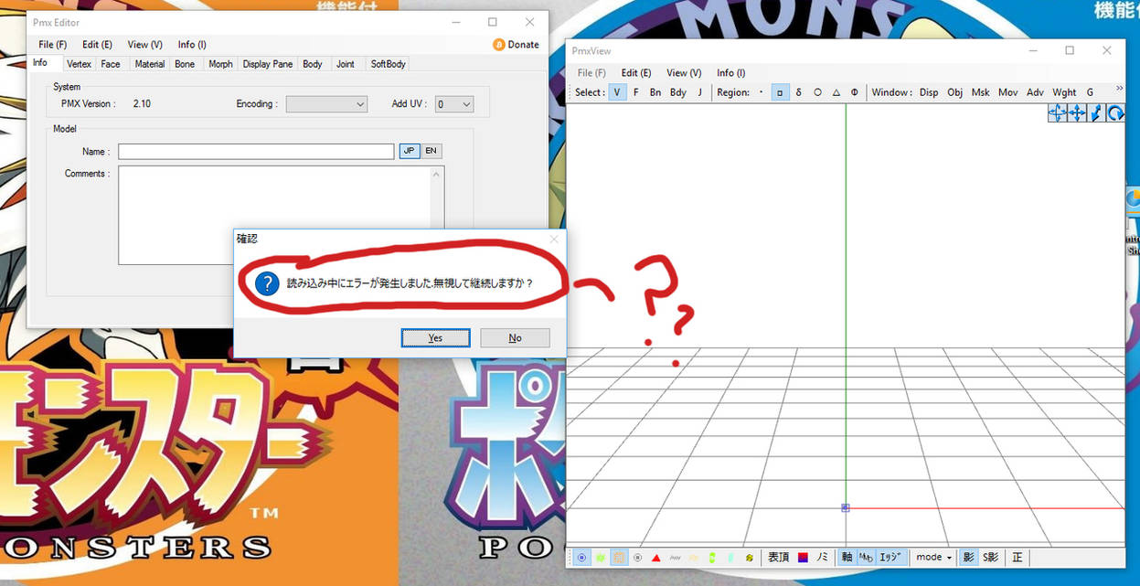Image resolution: width=1140 pixels, height=586 pixels.
Task: Toggle rigid body selection Bdy
Action: click(x=678, y=92)
